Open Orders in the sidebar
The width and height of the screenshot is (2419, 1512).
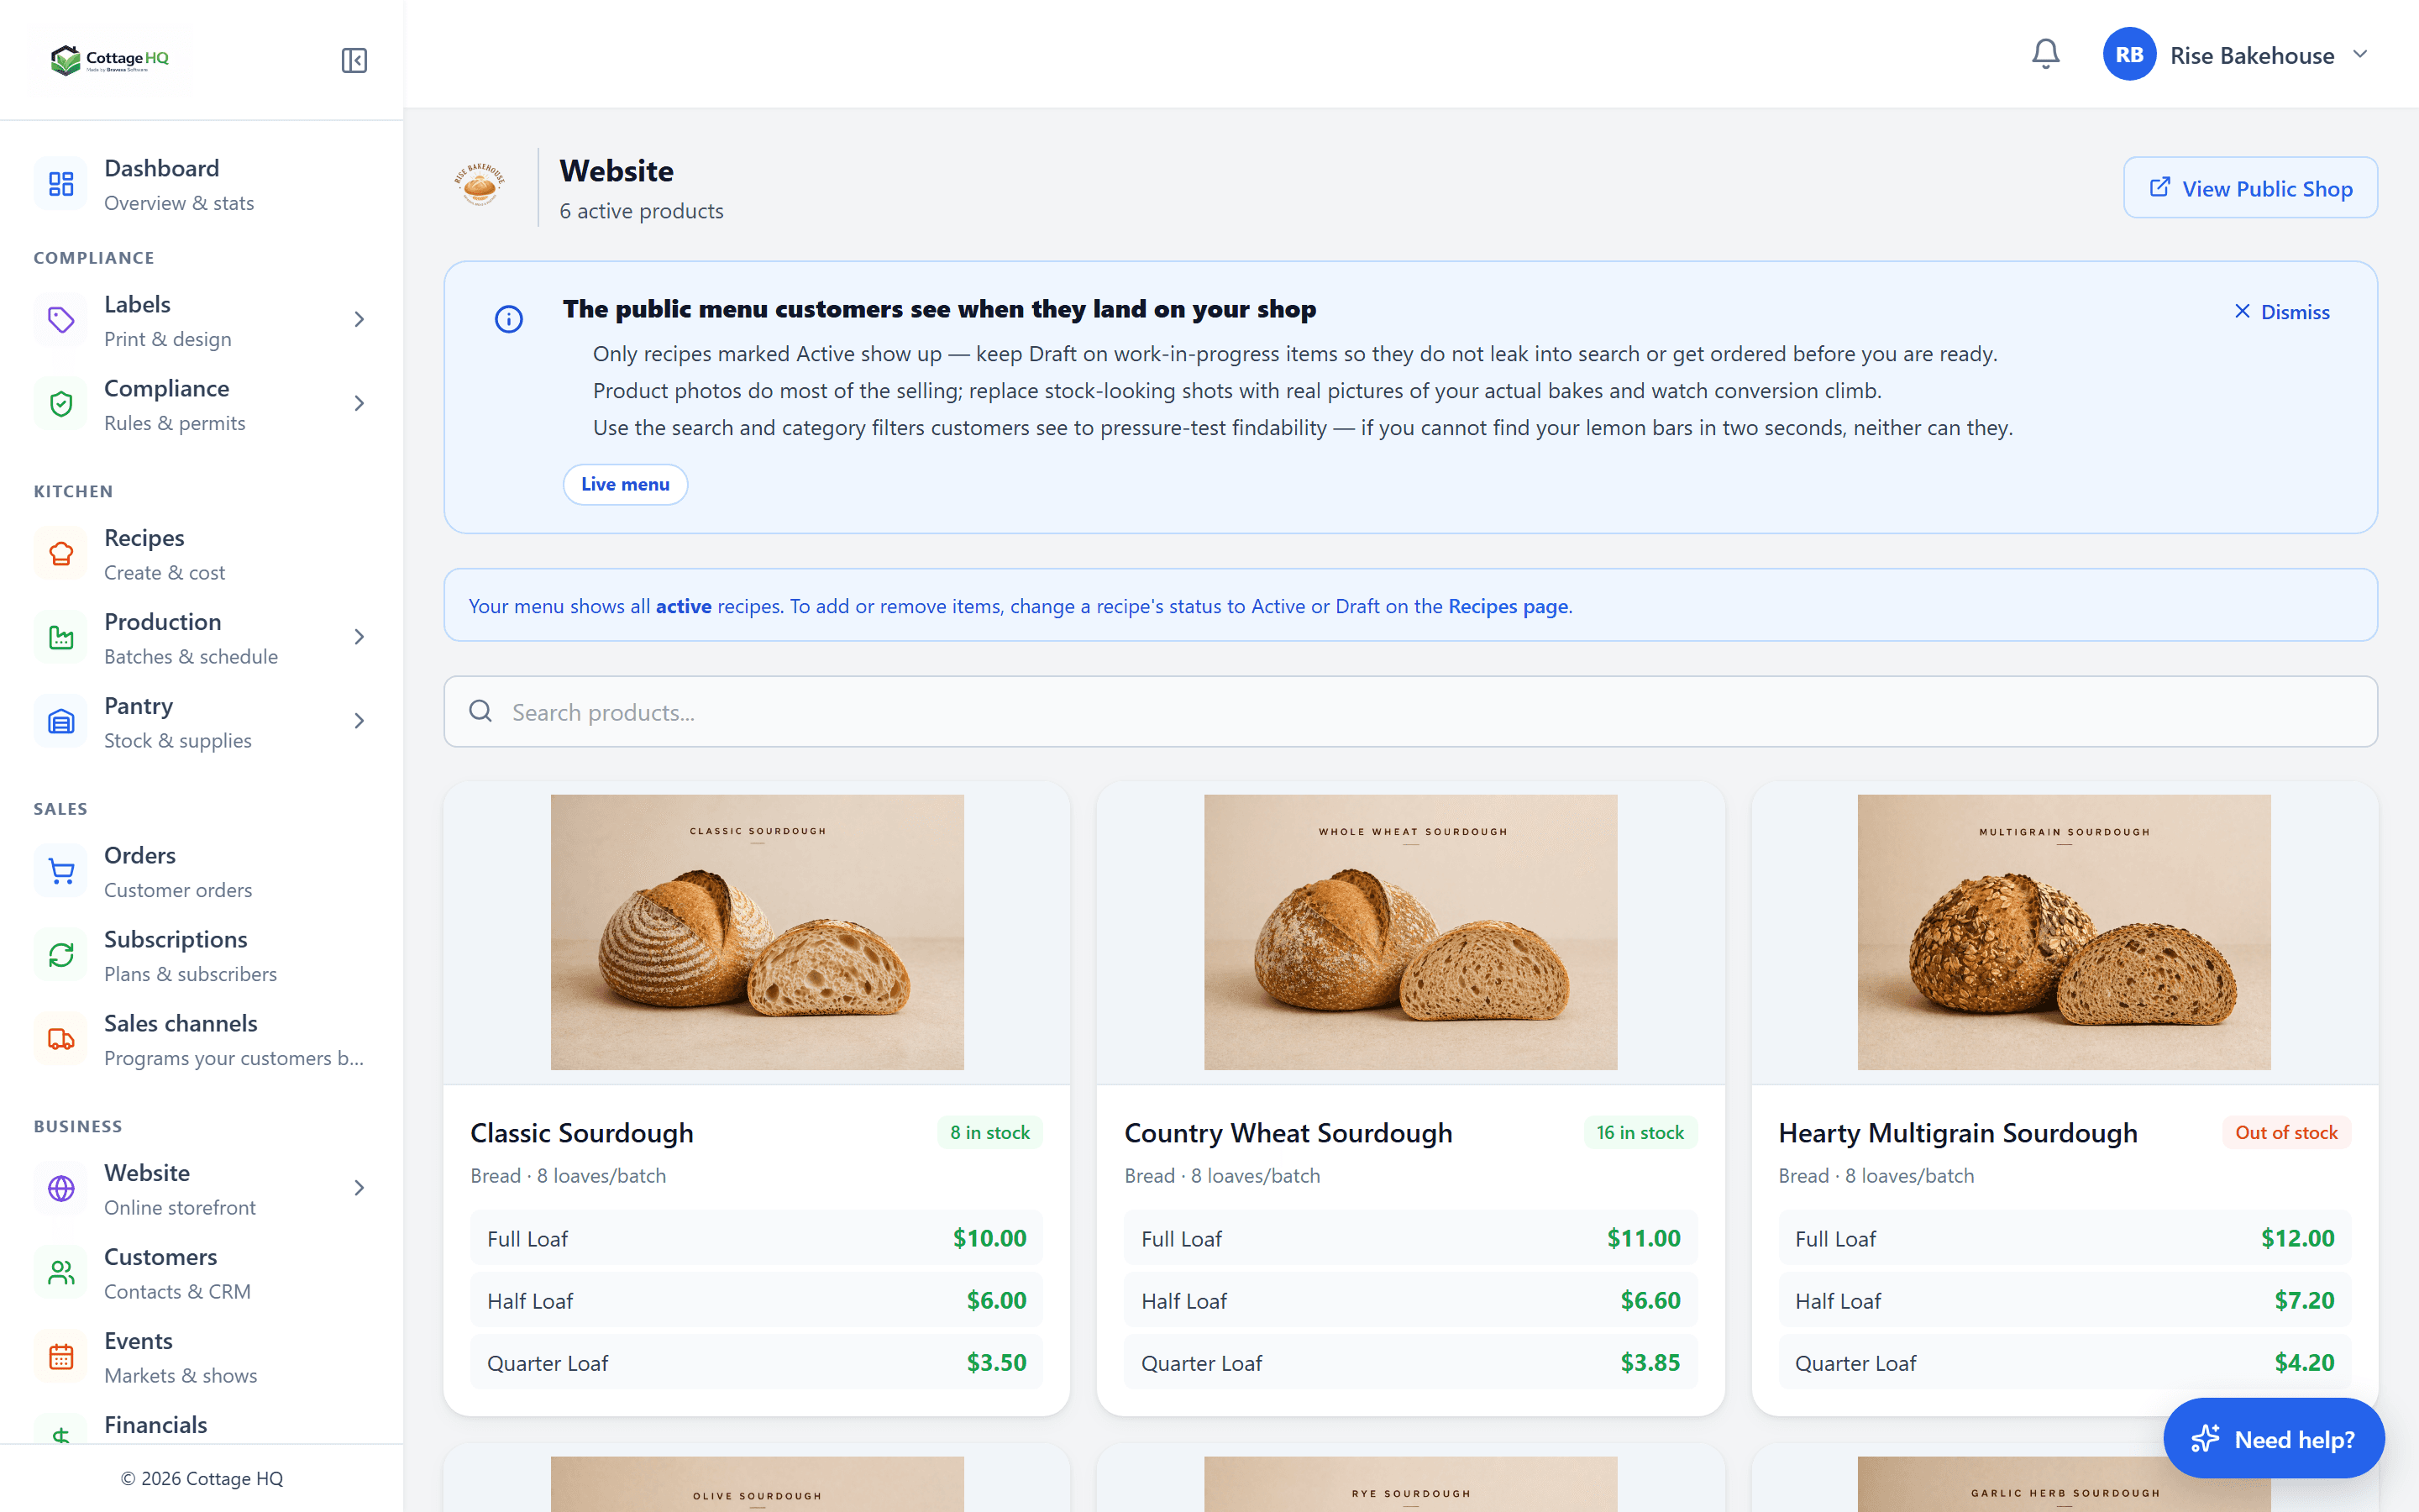pos(201,872)
